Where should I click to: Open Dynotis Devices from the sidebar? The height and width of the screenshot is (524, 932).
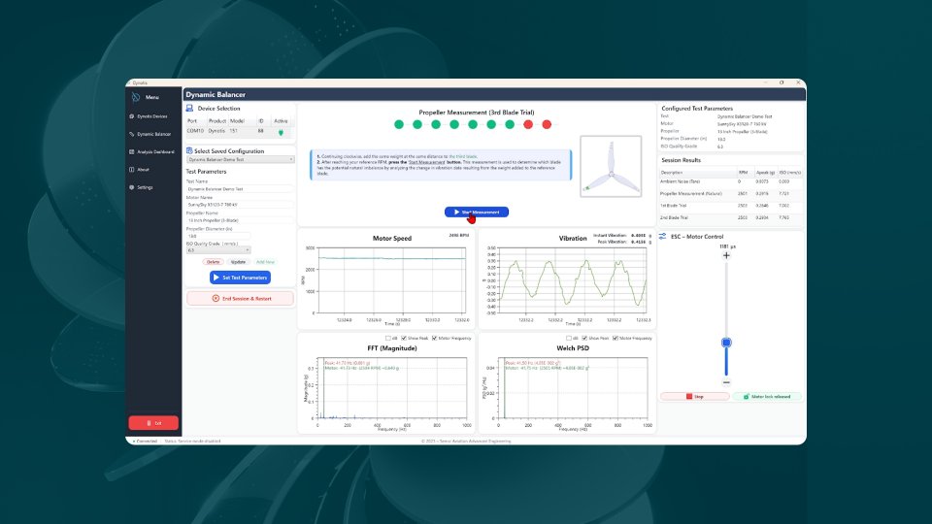pyautogui.click(x=152, y=116)
